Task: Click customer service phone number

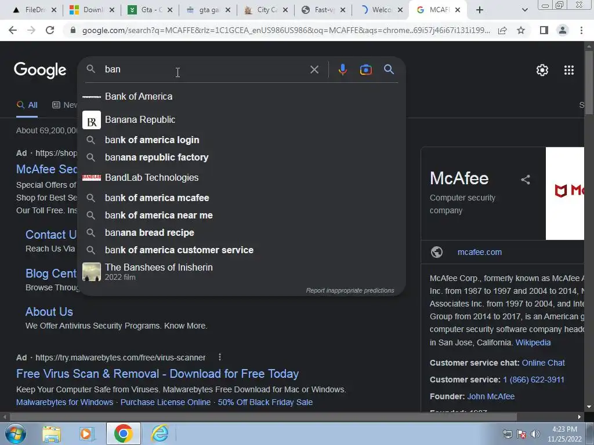Action: pyautogui.click(x=534, y=380)
